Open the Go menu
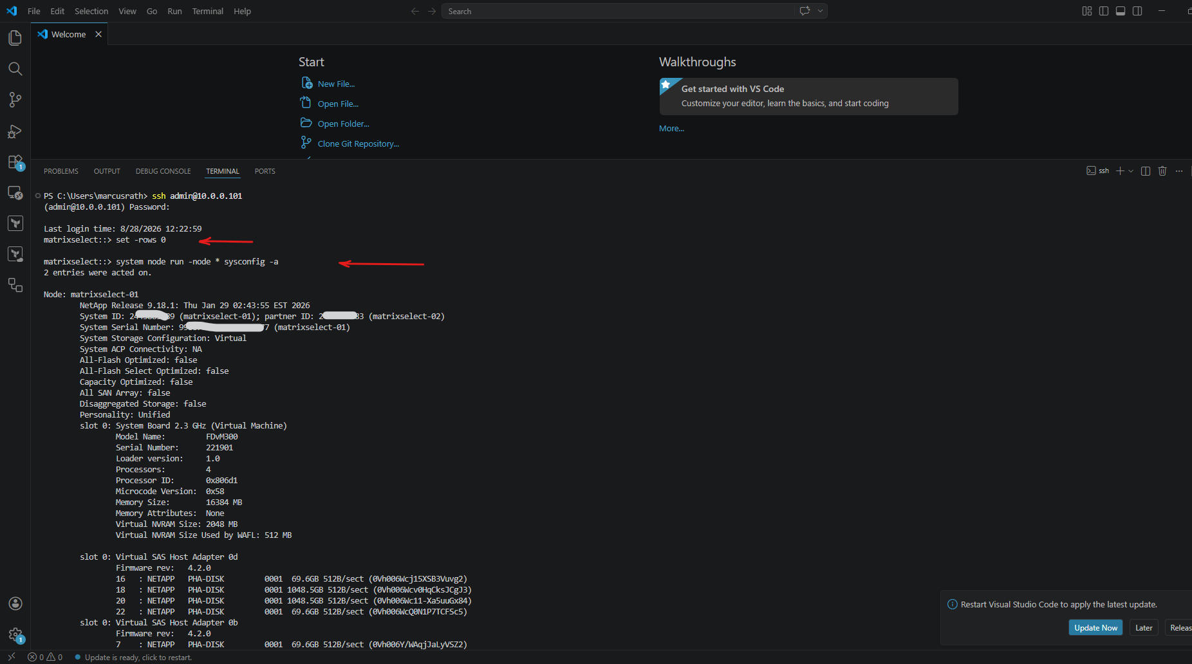This screenshot has height=664, width=1192. [152, 11]
